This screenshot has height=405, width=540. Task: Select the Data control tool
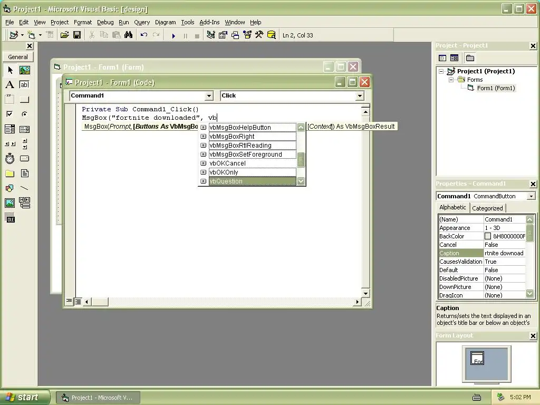tap(24, 203)
